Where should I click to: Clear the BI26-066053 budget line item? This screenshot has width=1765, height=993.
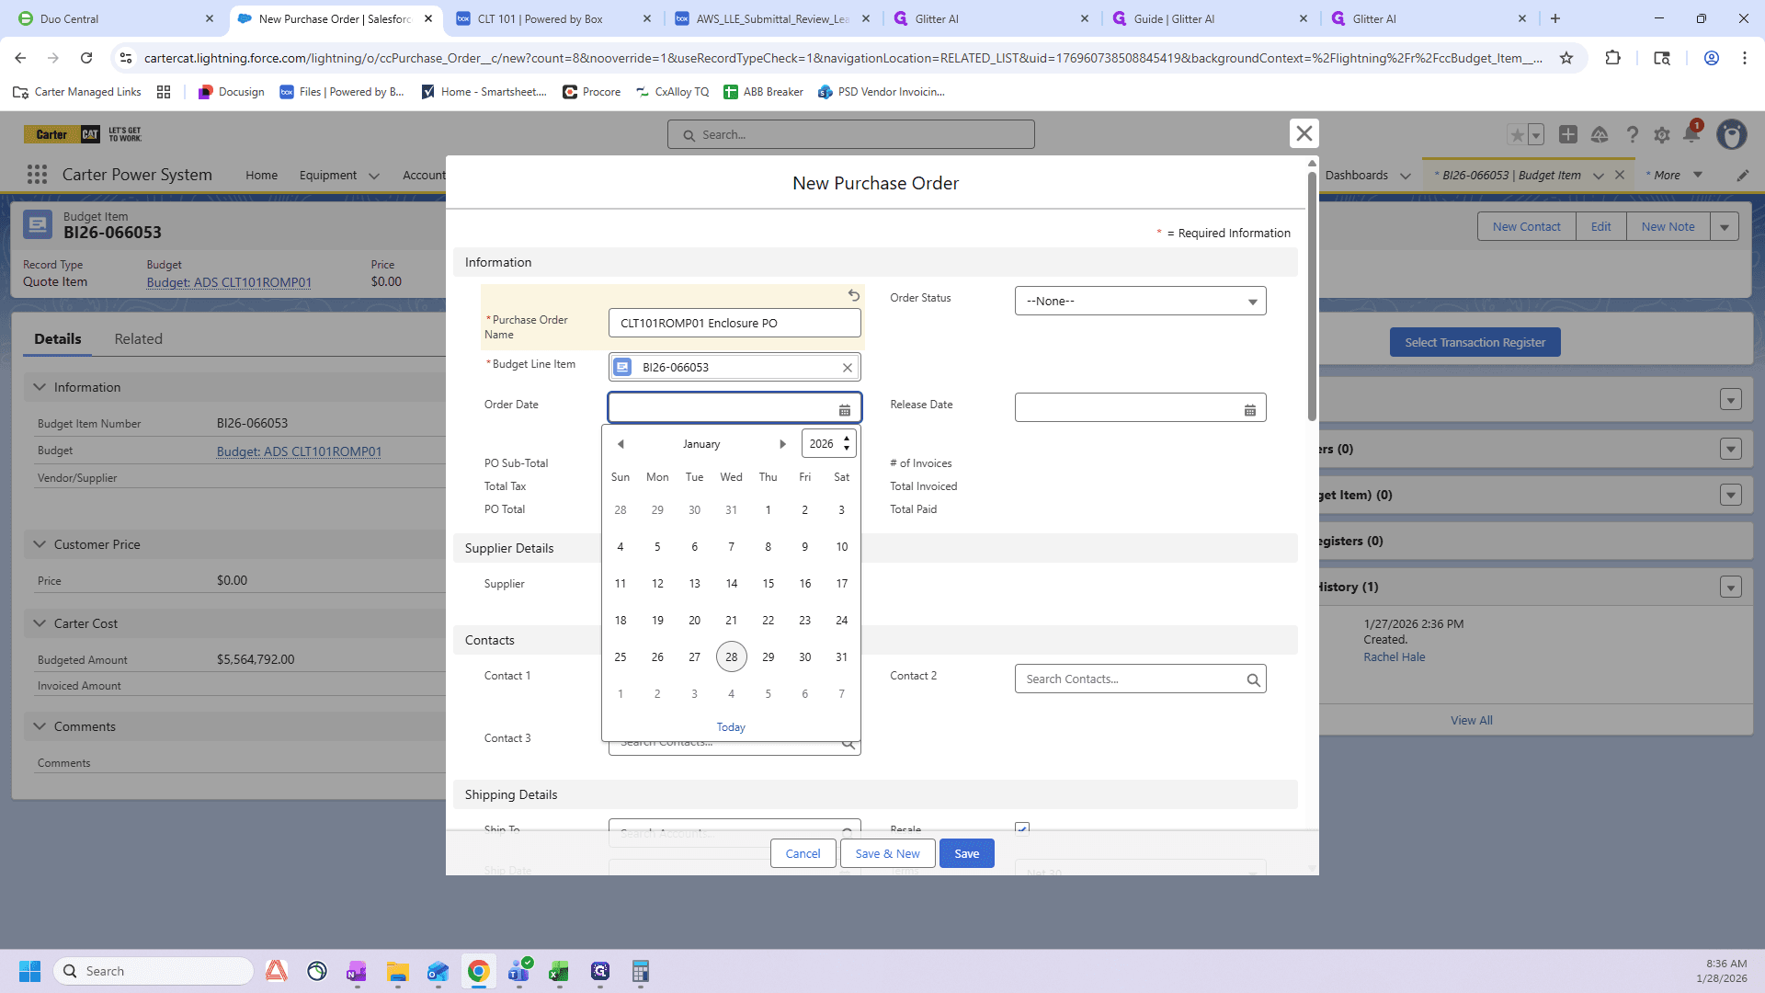click(847, 368)
